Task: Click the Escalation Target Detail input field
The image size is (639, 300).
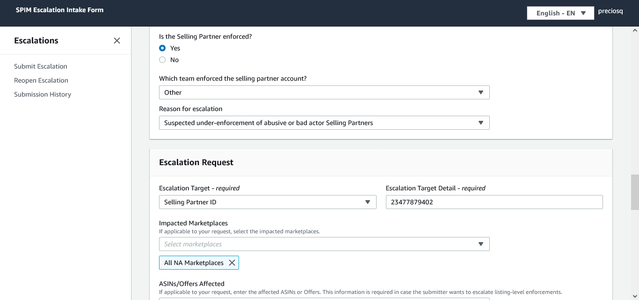Action: pos(494,202)
